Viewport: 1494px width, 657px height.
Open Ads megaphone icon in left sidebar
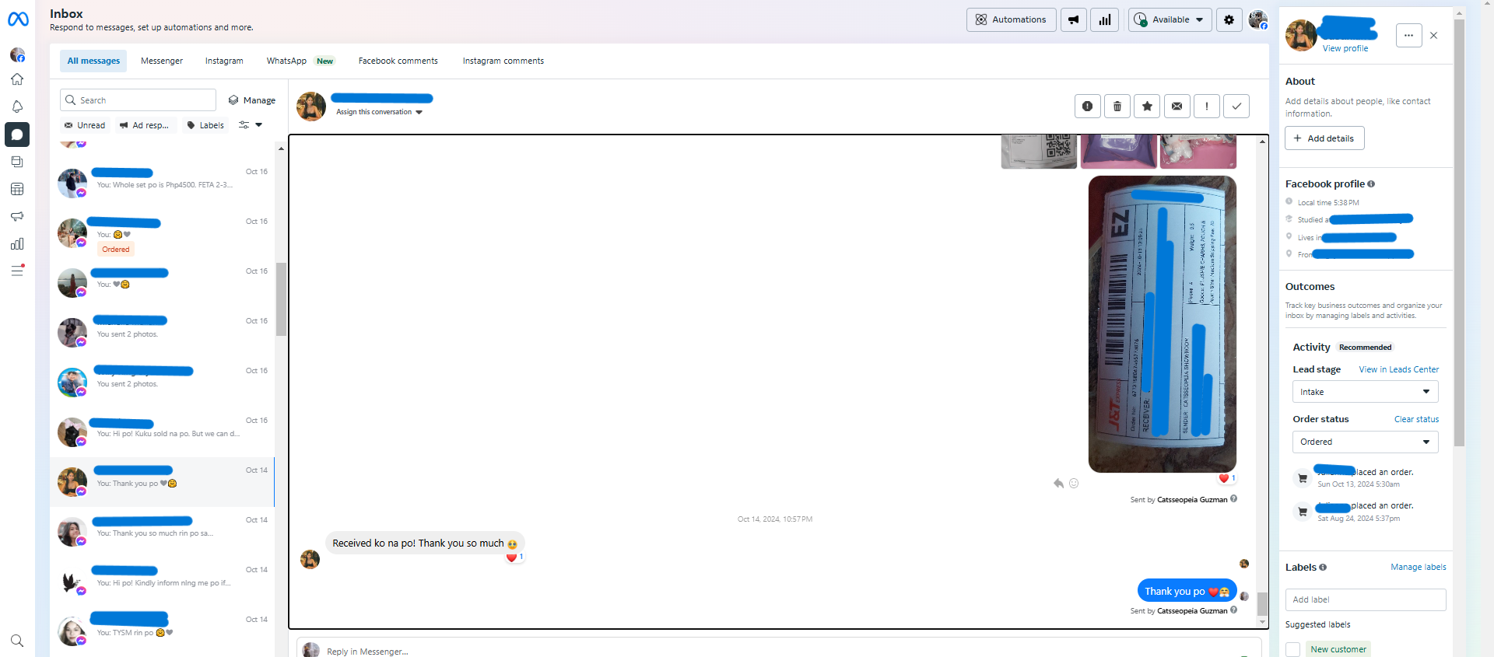tap(17, 216)
